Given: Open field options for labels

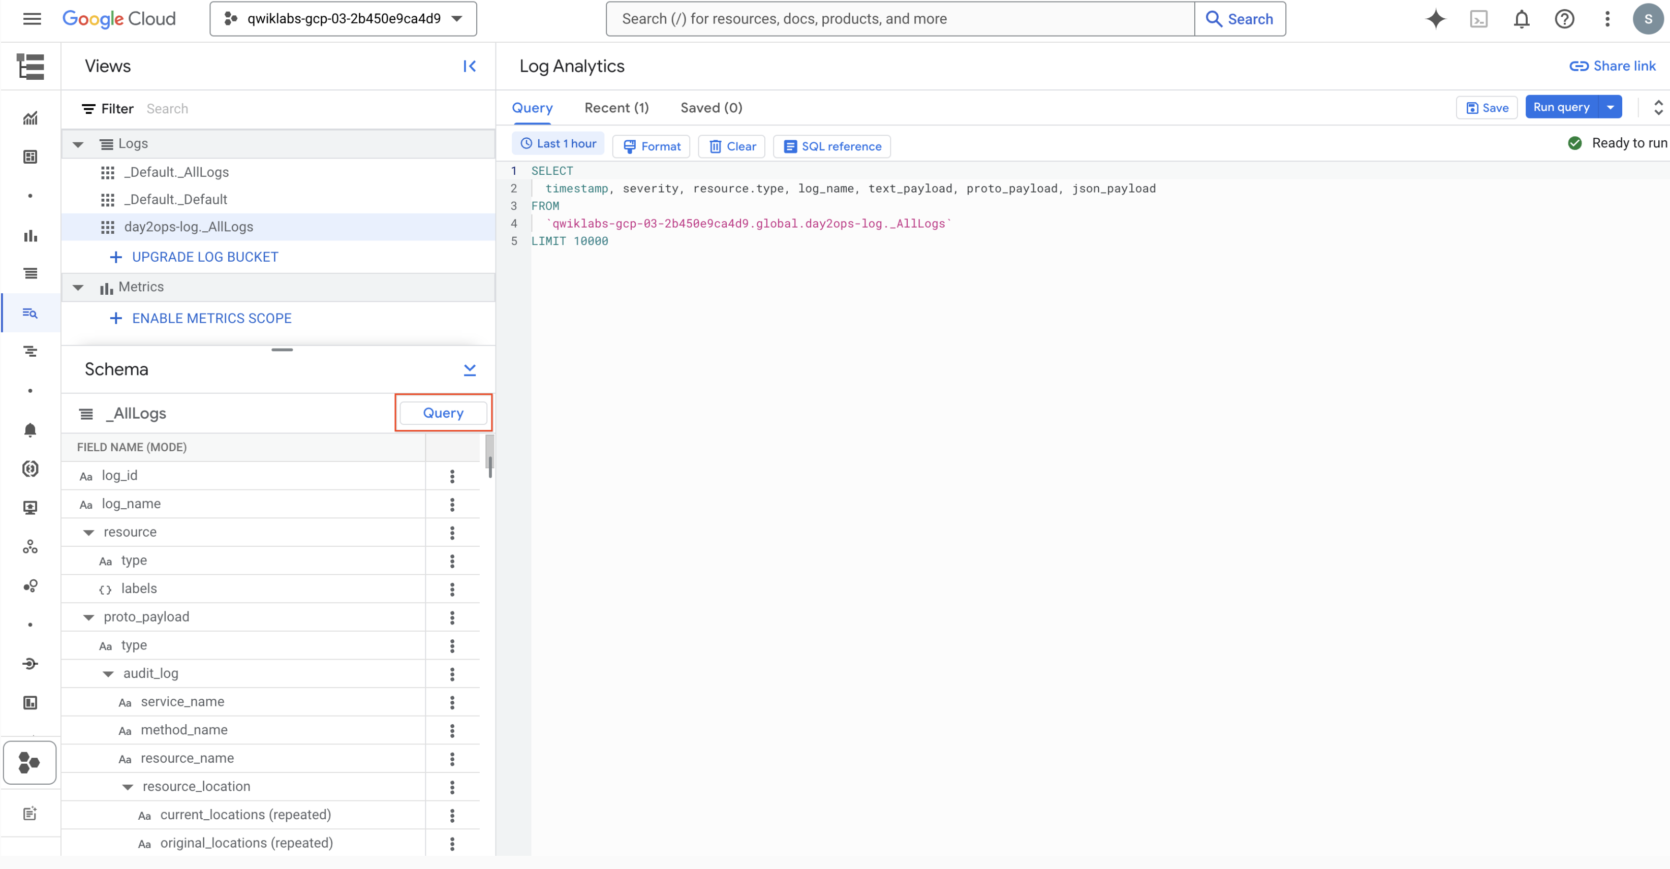Looking at the screenshot, I should [452, 589].
